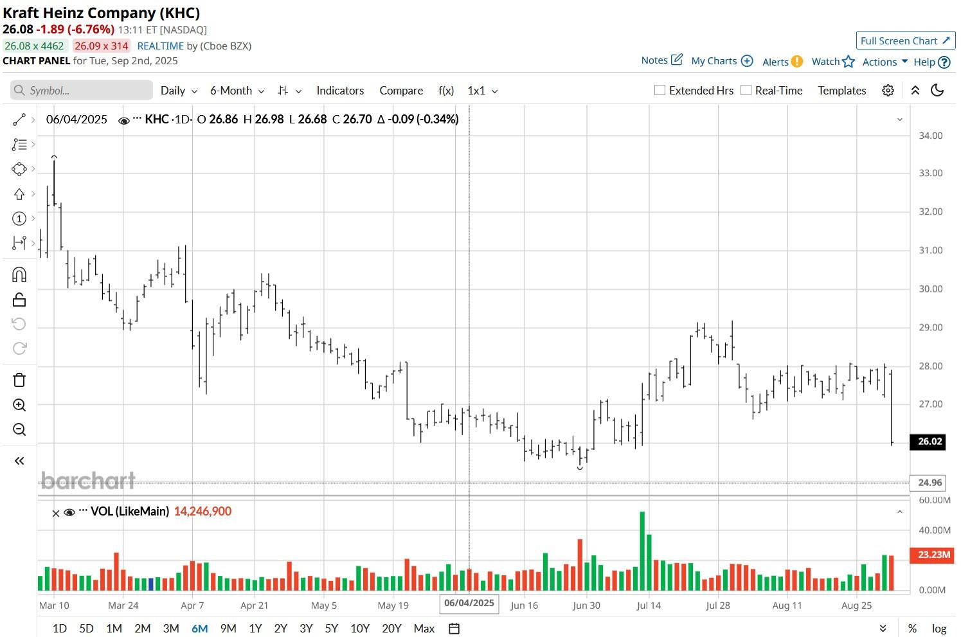Select the 5D time range
The height and width of the screenshot is (637, 961).
click(x=86, y=628)
